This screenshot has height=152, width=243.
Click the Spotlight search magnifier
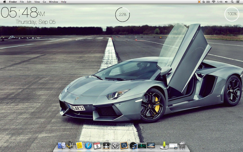(232, 2)
